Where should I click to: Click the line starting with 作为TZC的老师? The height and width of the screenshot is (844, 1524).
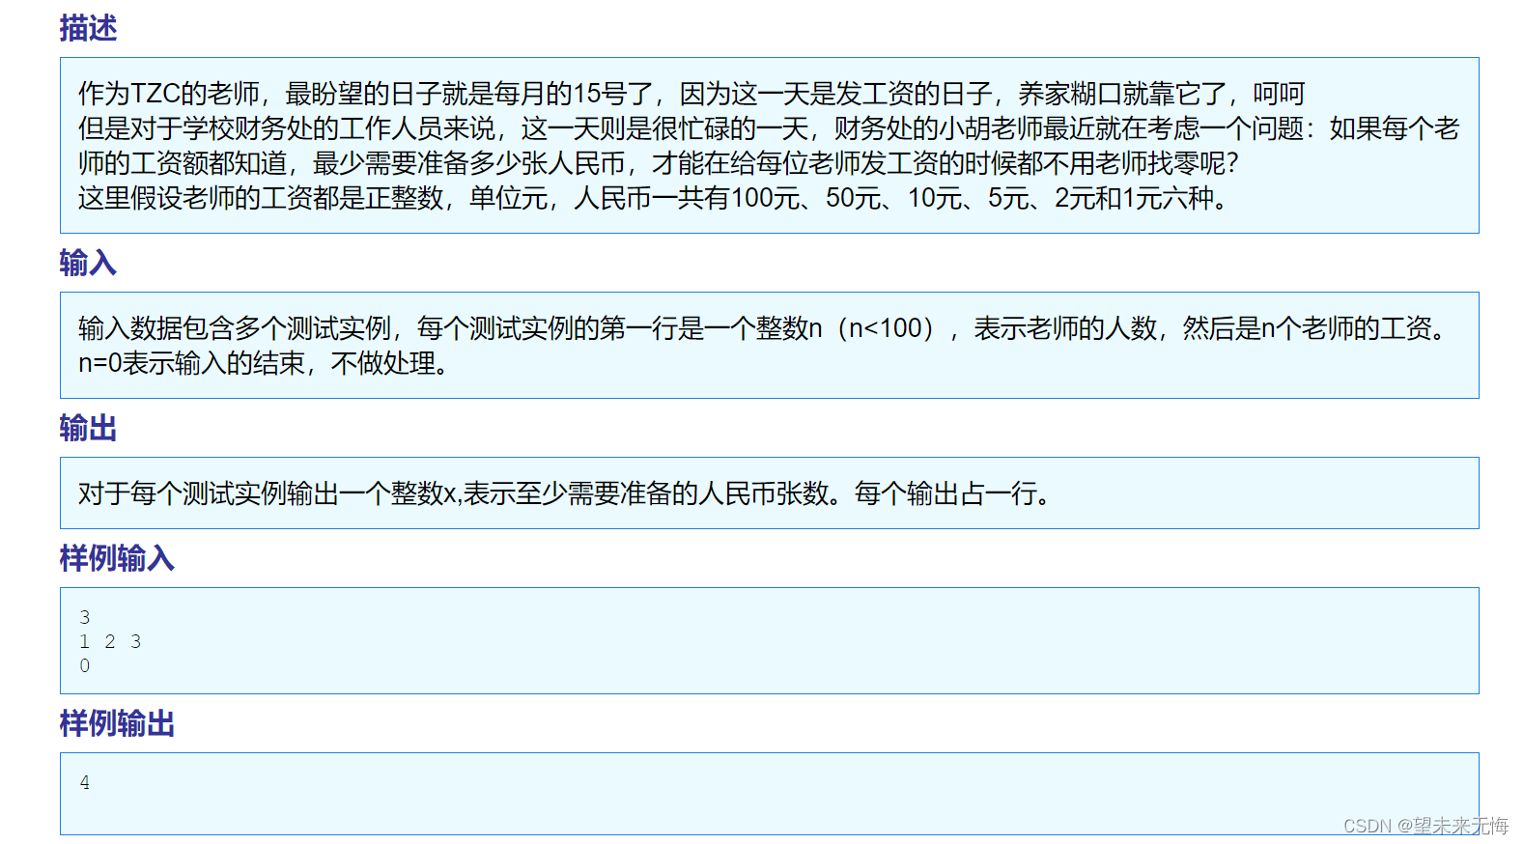click(691, 94)
